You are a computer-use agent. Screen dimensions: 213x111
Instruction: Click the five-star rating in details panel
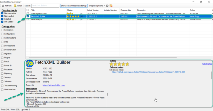119,64
